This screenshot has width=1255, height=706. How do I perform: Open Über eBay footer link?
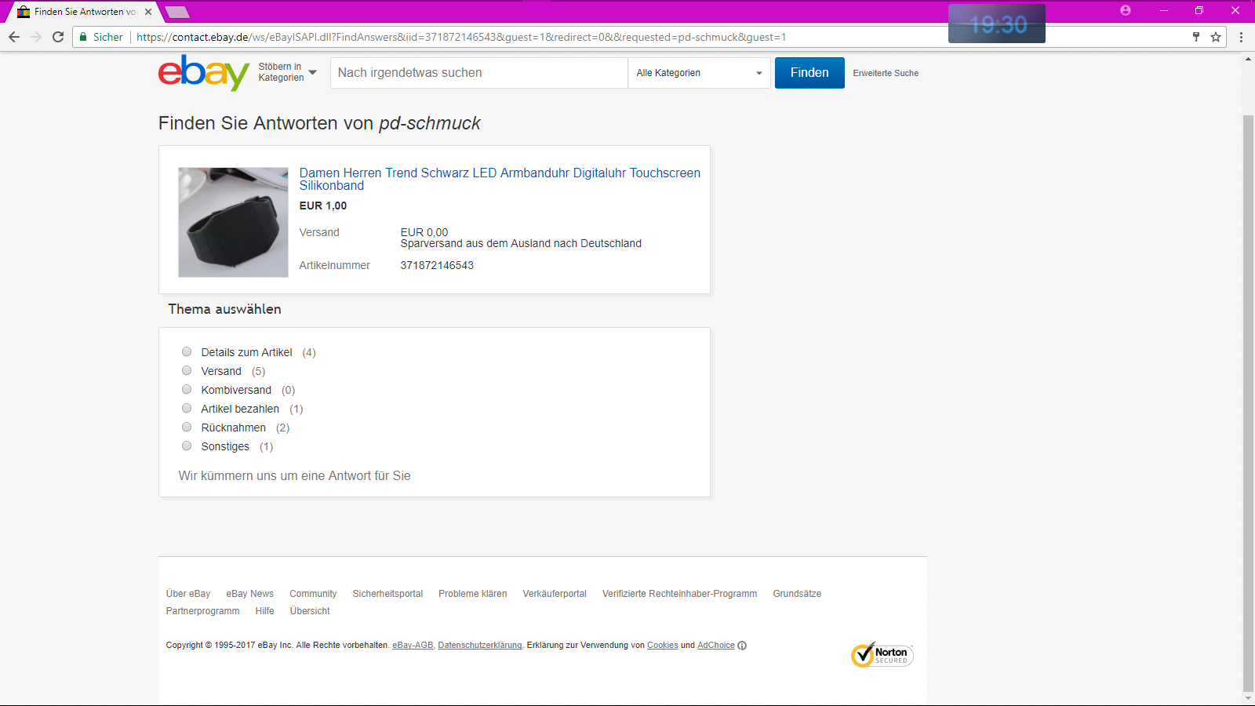(x=188, y=594)
